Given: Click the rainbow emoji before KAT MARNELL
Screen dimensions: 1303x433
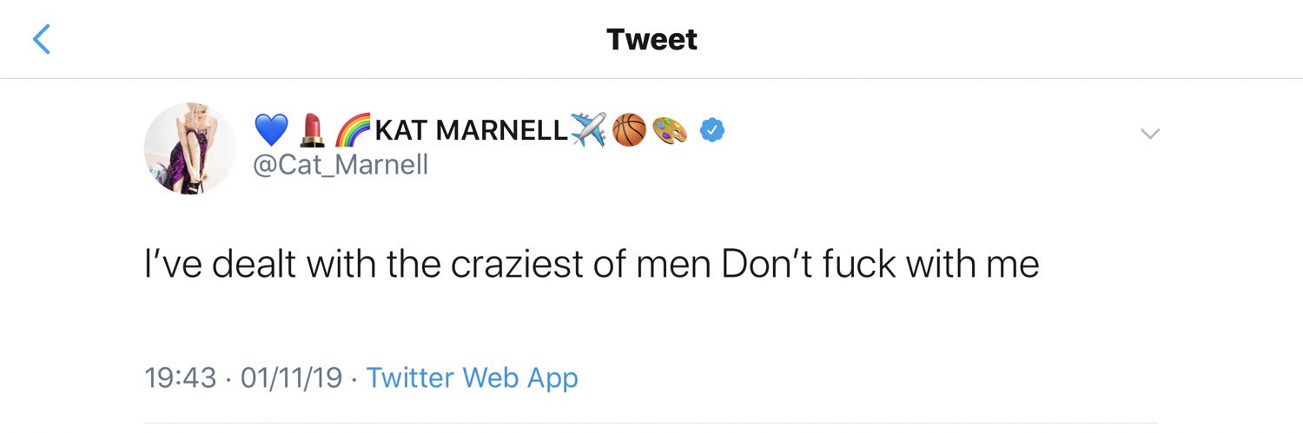Looking at the screenshot, I should 351,131.
